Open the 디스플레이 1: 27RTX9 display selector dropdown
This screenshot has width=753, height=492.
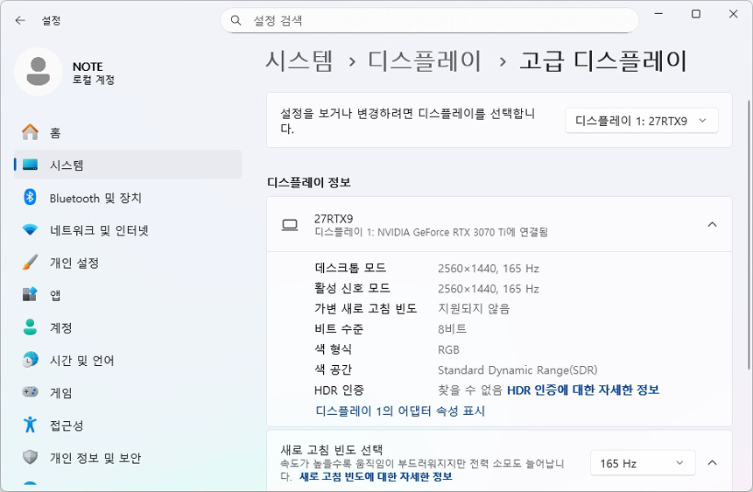click(x=641, y=121)
